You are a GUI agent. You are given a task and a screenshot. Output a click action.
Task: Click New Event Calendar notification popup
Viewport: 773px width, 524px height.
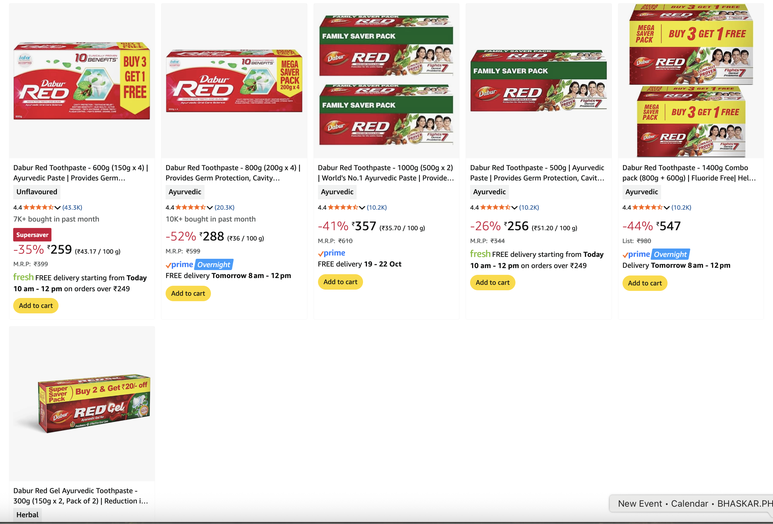coord(692,503)
